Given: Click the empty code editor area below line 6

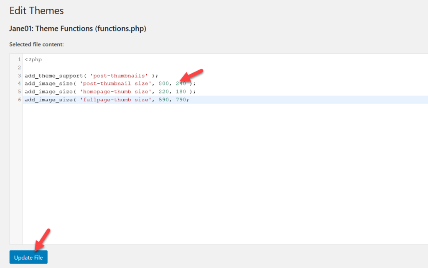Looking at the screenshot, I should (225, 174).
